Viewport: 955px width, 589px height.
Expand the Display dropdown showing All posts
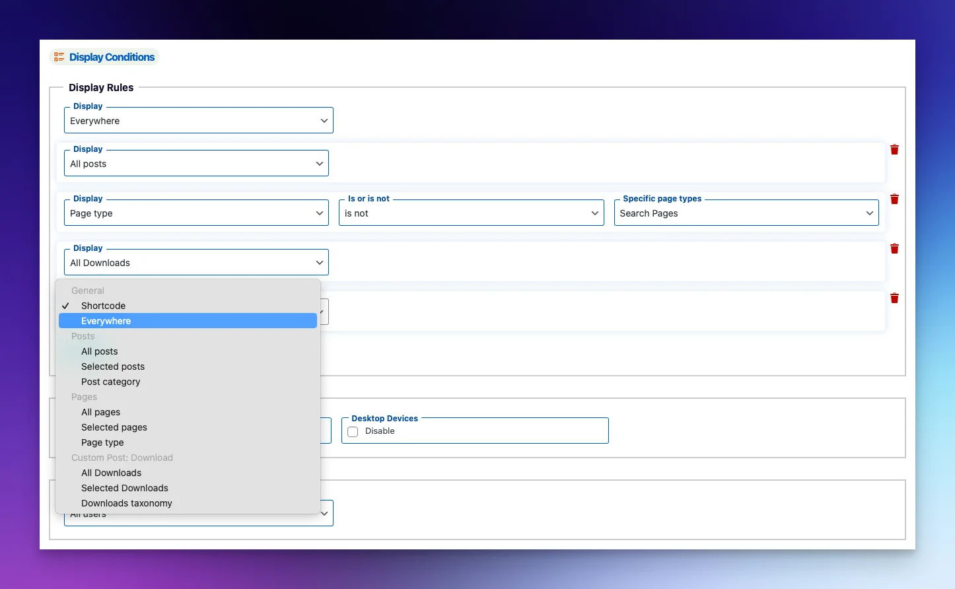(x=195, y=162)
